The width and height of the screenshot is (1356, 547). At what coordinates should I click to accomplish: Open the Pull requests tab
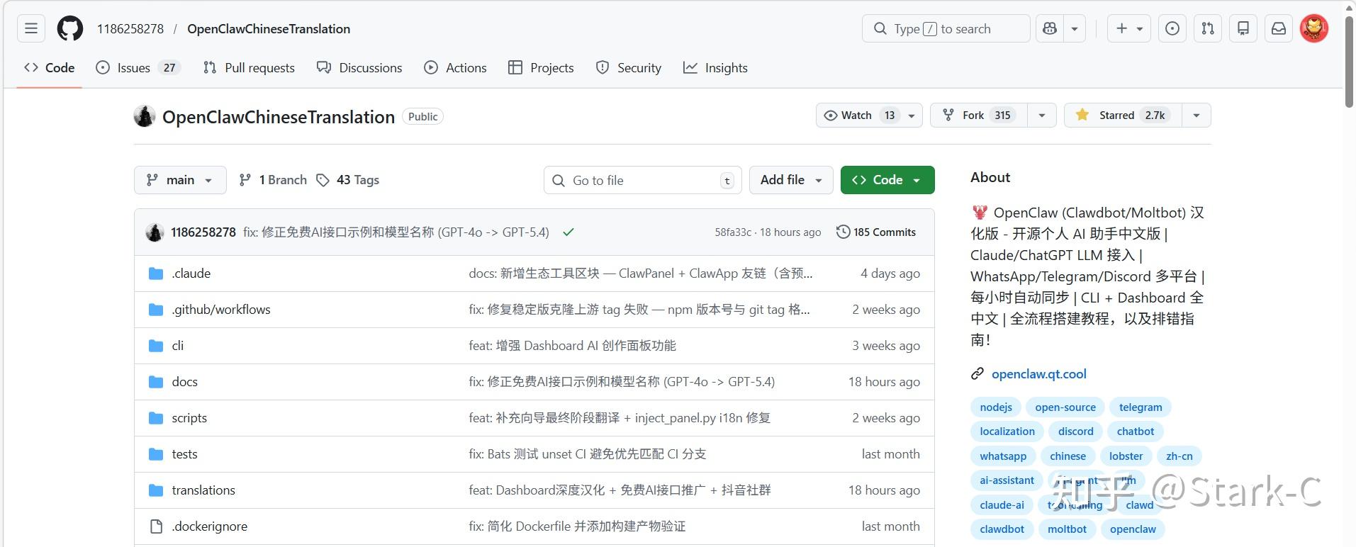pos(249,68)
